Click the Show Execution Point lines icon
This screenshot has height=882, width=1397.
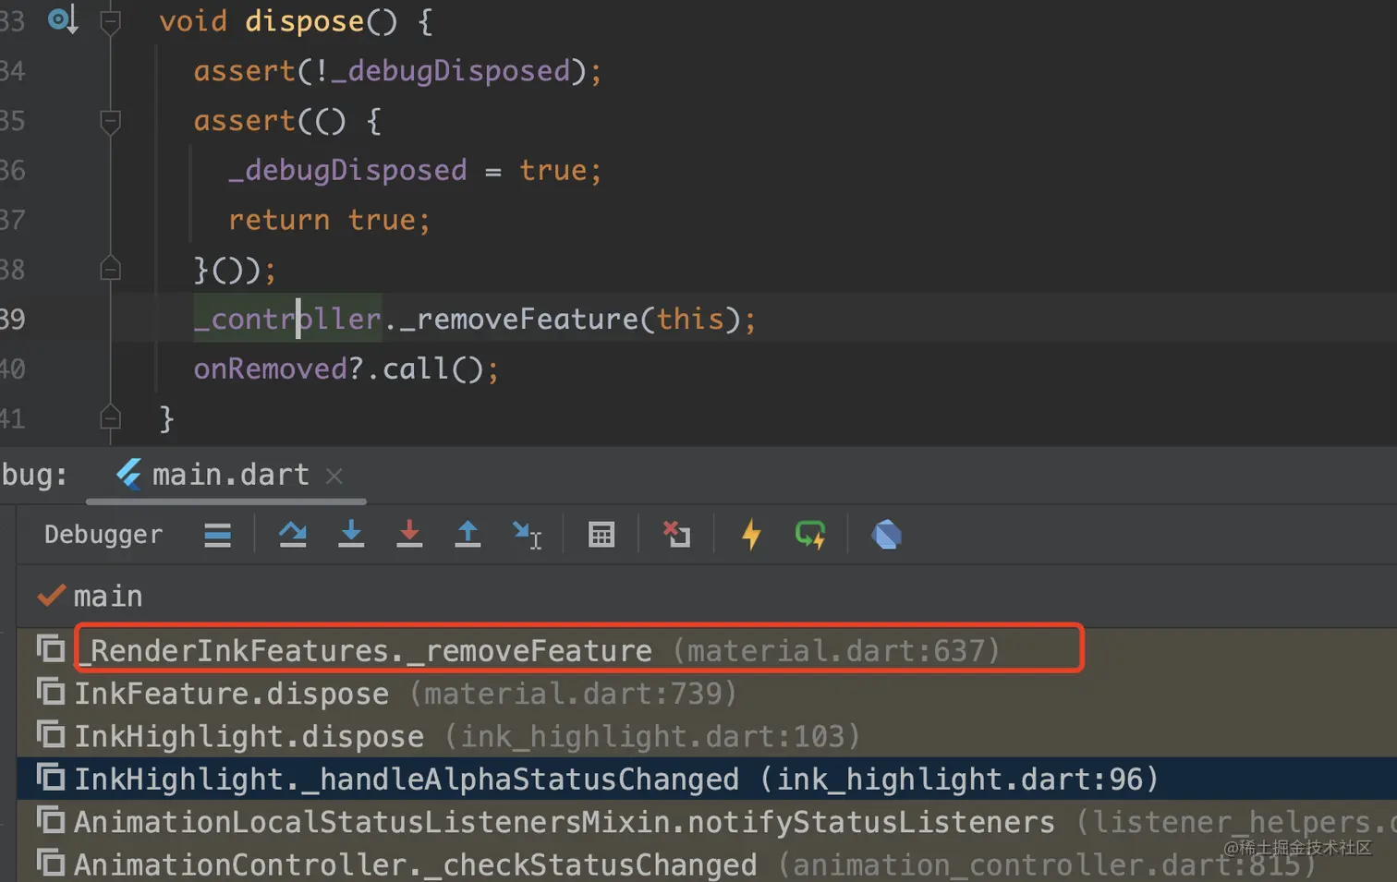pos(218,535)
